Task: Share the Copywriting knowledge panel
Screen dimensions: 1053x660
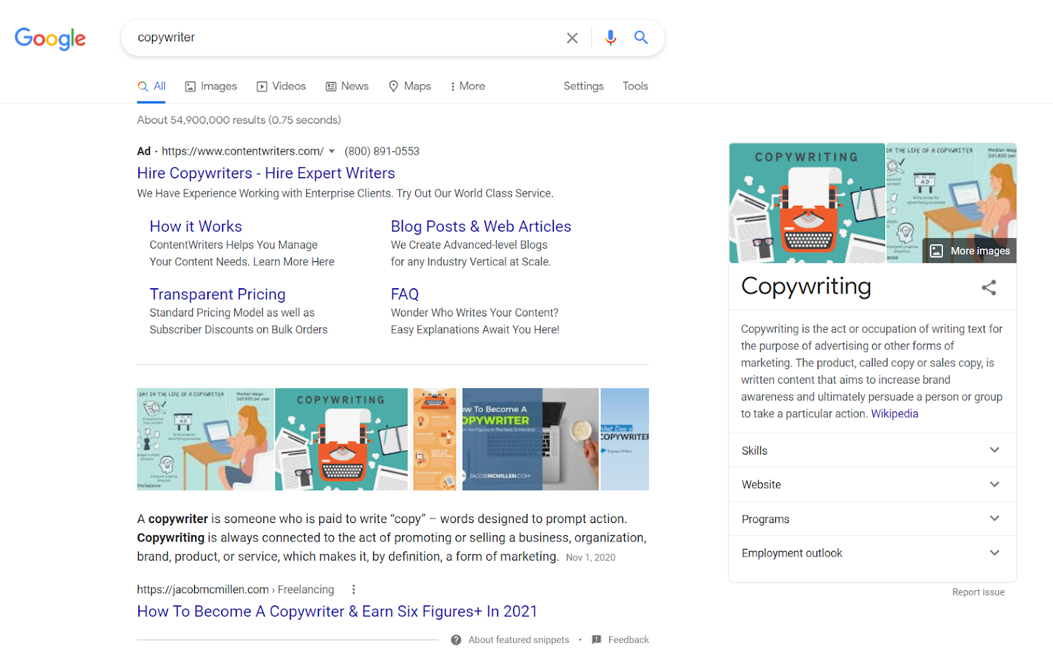Action: tap(989, 288)
